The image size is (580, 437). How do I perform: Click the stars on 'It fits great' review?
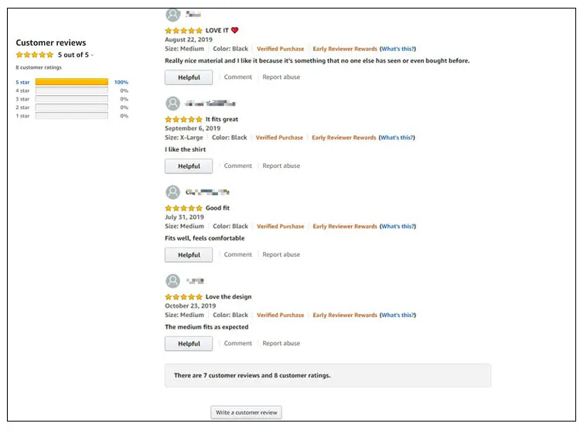(183, 120)
